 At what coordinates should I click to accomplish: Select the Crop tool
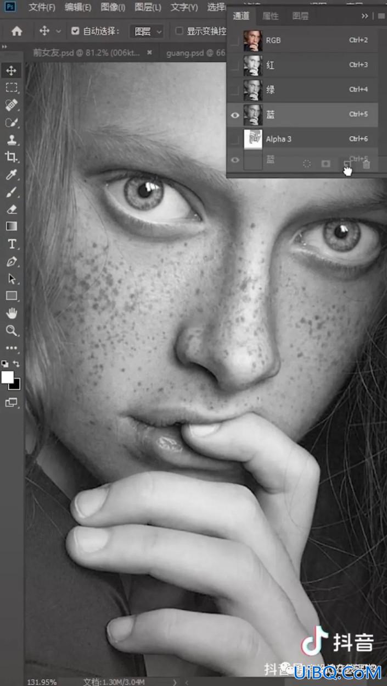pos(11,157)
